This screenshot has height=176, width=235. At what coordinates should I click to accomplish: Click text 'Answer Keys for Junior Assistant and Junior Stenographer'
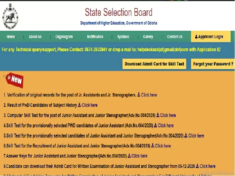[53, 156]
